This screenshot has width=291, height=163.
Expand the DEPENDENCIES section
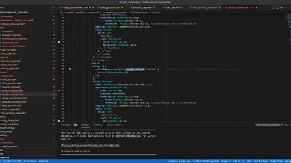[x=5, y=158]
